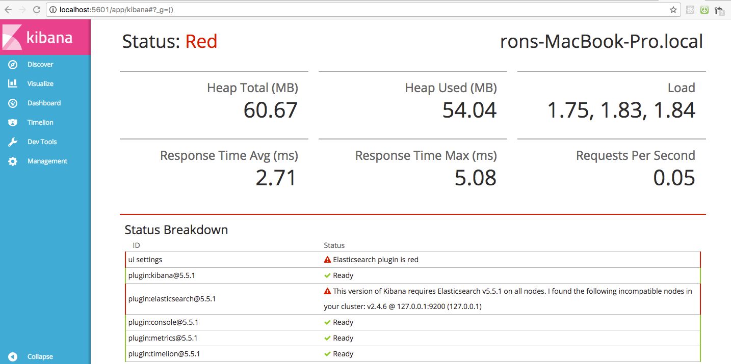Image resolution: width=731 pixels, height=364 pixels.
Task: Click the plugin:console@5.5.1 row ID
Action: pos(163,322)
